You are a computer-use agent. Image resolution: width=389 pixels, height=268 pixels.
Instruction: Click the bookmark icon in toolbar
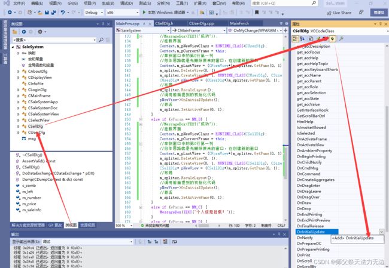click(257, 13)
